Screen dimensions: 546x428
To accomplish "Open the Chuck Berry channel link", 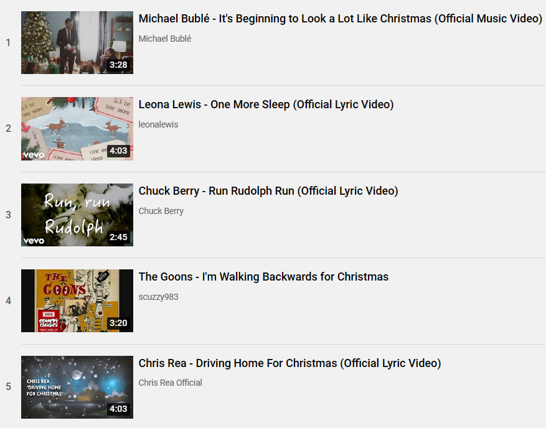I will 161,211.
